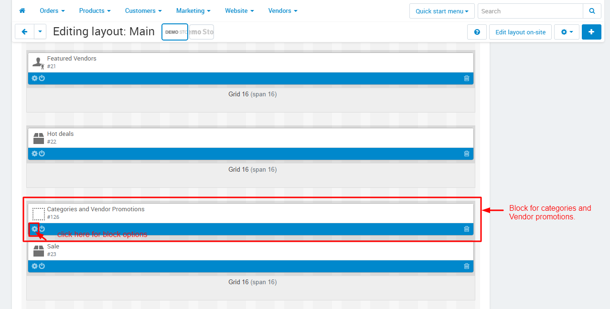
Task: Click the back arrow button
Action: [24, 31]
